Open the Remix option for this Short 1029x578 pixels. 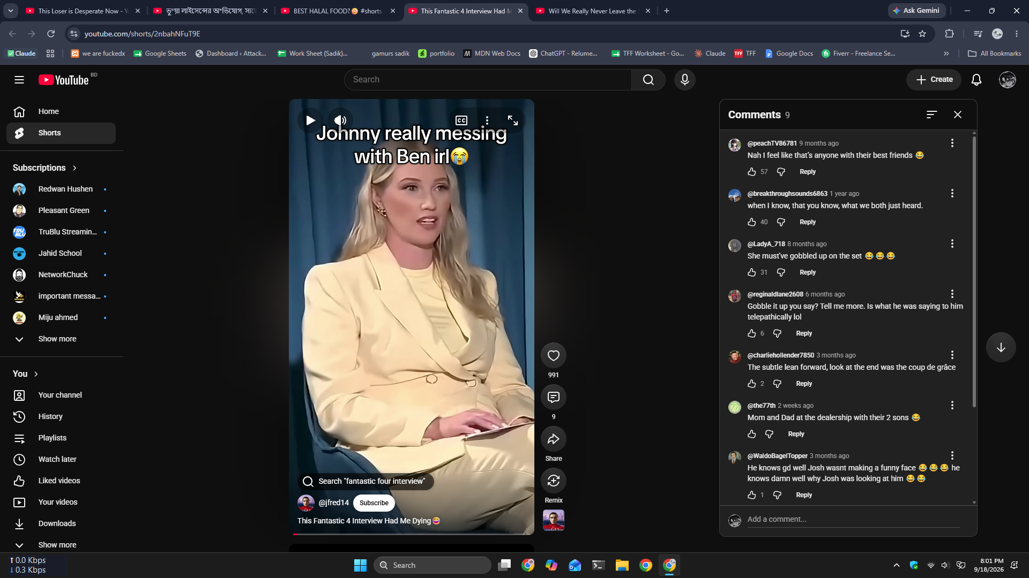[x=554, y=481]
